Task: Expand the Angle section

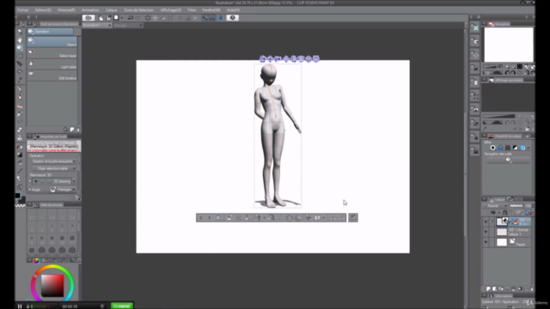Action: [30, 190]
